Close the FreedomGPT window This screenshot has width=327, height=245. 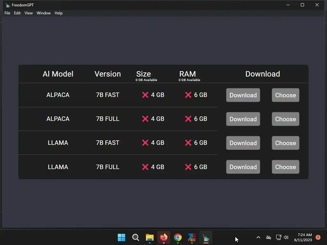click(x=317, y=5)
